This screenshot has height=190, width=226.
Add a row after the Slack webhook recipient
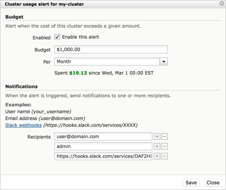(157, 156)
